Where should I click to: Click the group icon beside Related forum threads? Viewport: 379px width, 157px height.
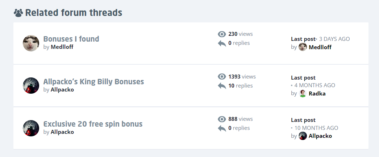coord(18,13)
